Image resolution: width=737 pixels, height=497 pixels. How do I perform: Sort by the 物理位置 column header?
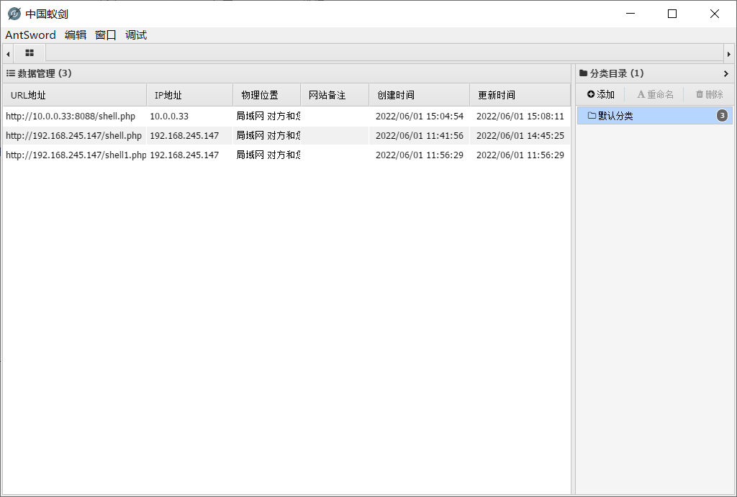[267, 95]
